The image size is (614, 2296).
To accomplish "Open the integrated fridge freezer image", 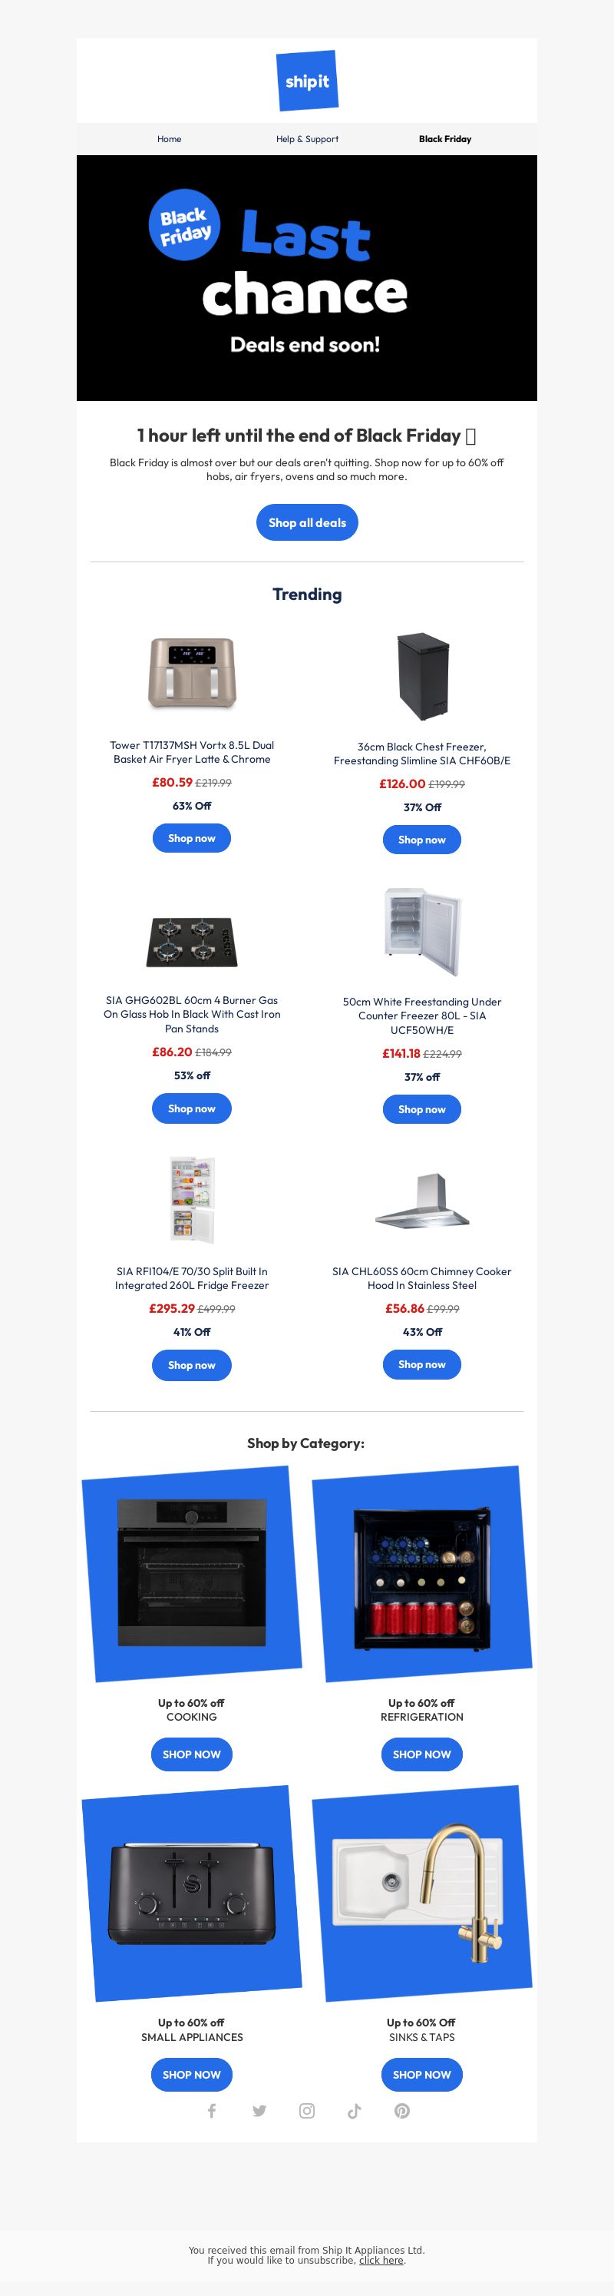I will point(192,1200).
